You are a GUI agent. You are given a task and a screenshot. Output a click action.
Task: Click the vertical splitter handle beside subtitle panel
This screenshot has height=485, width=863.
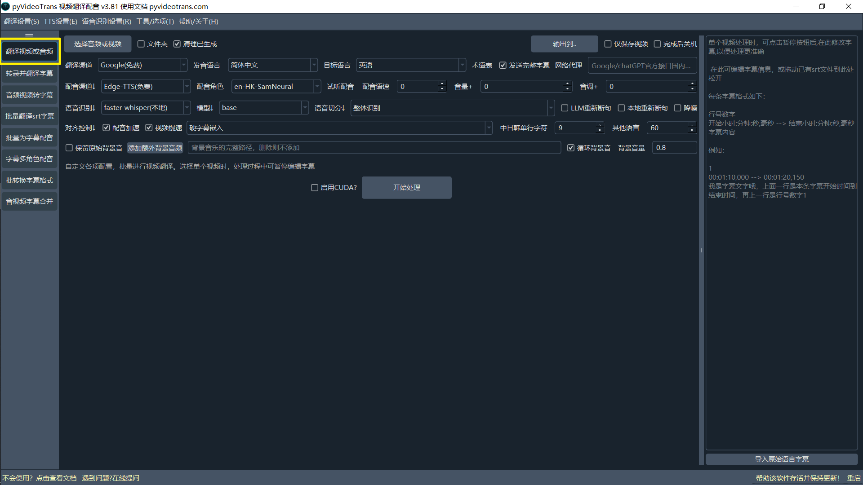point(701,250)
